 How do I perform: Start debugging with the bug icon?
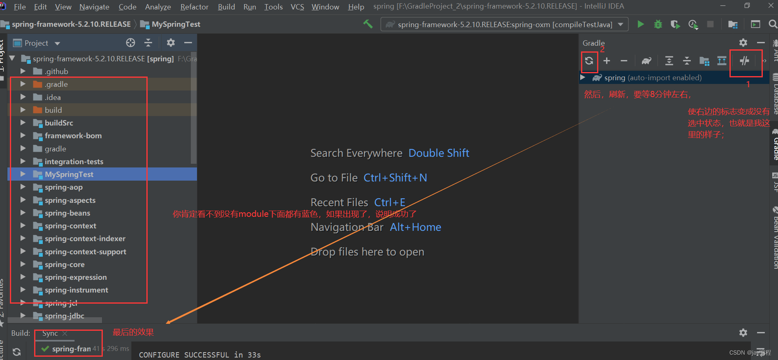click(x=658, y=24)
